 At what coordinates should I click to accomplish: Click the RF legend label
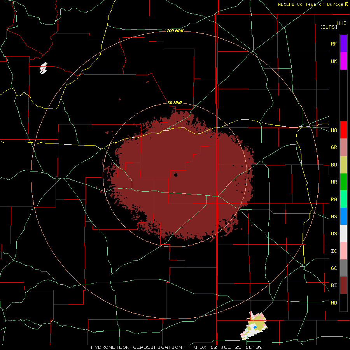tap(334, 44)
